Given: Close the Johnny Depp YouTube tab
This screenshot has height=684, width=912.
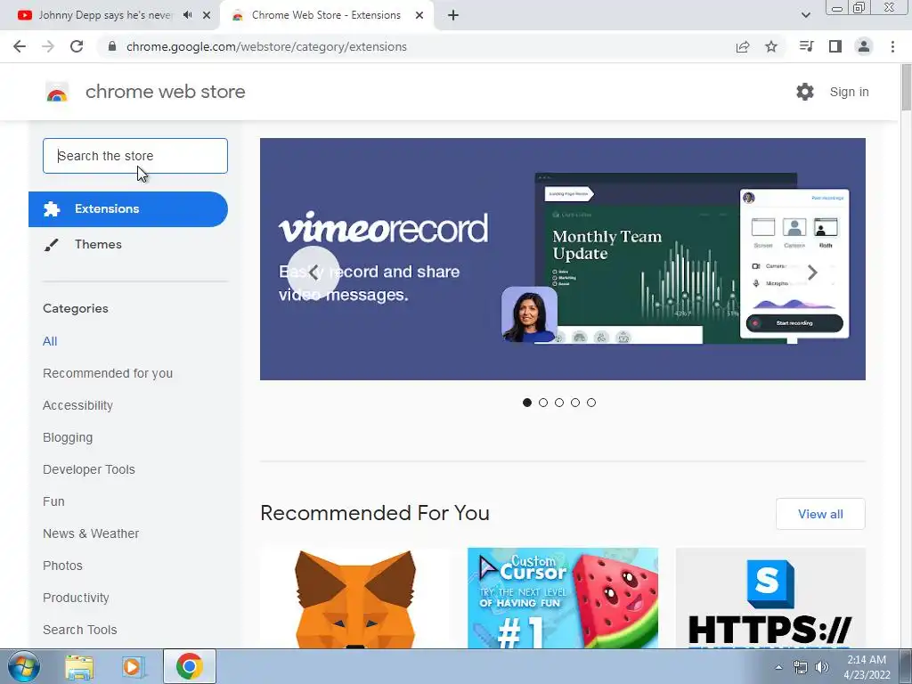Looking at the screenshot, I should pos(207,15).
